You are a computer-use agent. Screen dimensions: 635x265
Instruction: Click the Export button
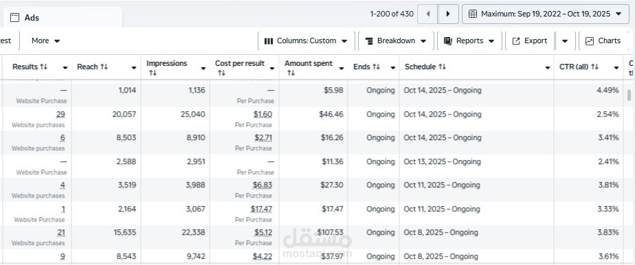click(530, 41)
